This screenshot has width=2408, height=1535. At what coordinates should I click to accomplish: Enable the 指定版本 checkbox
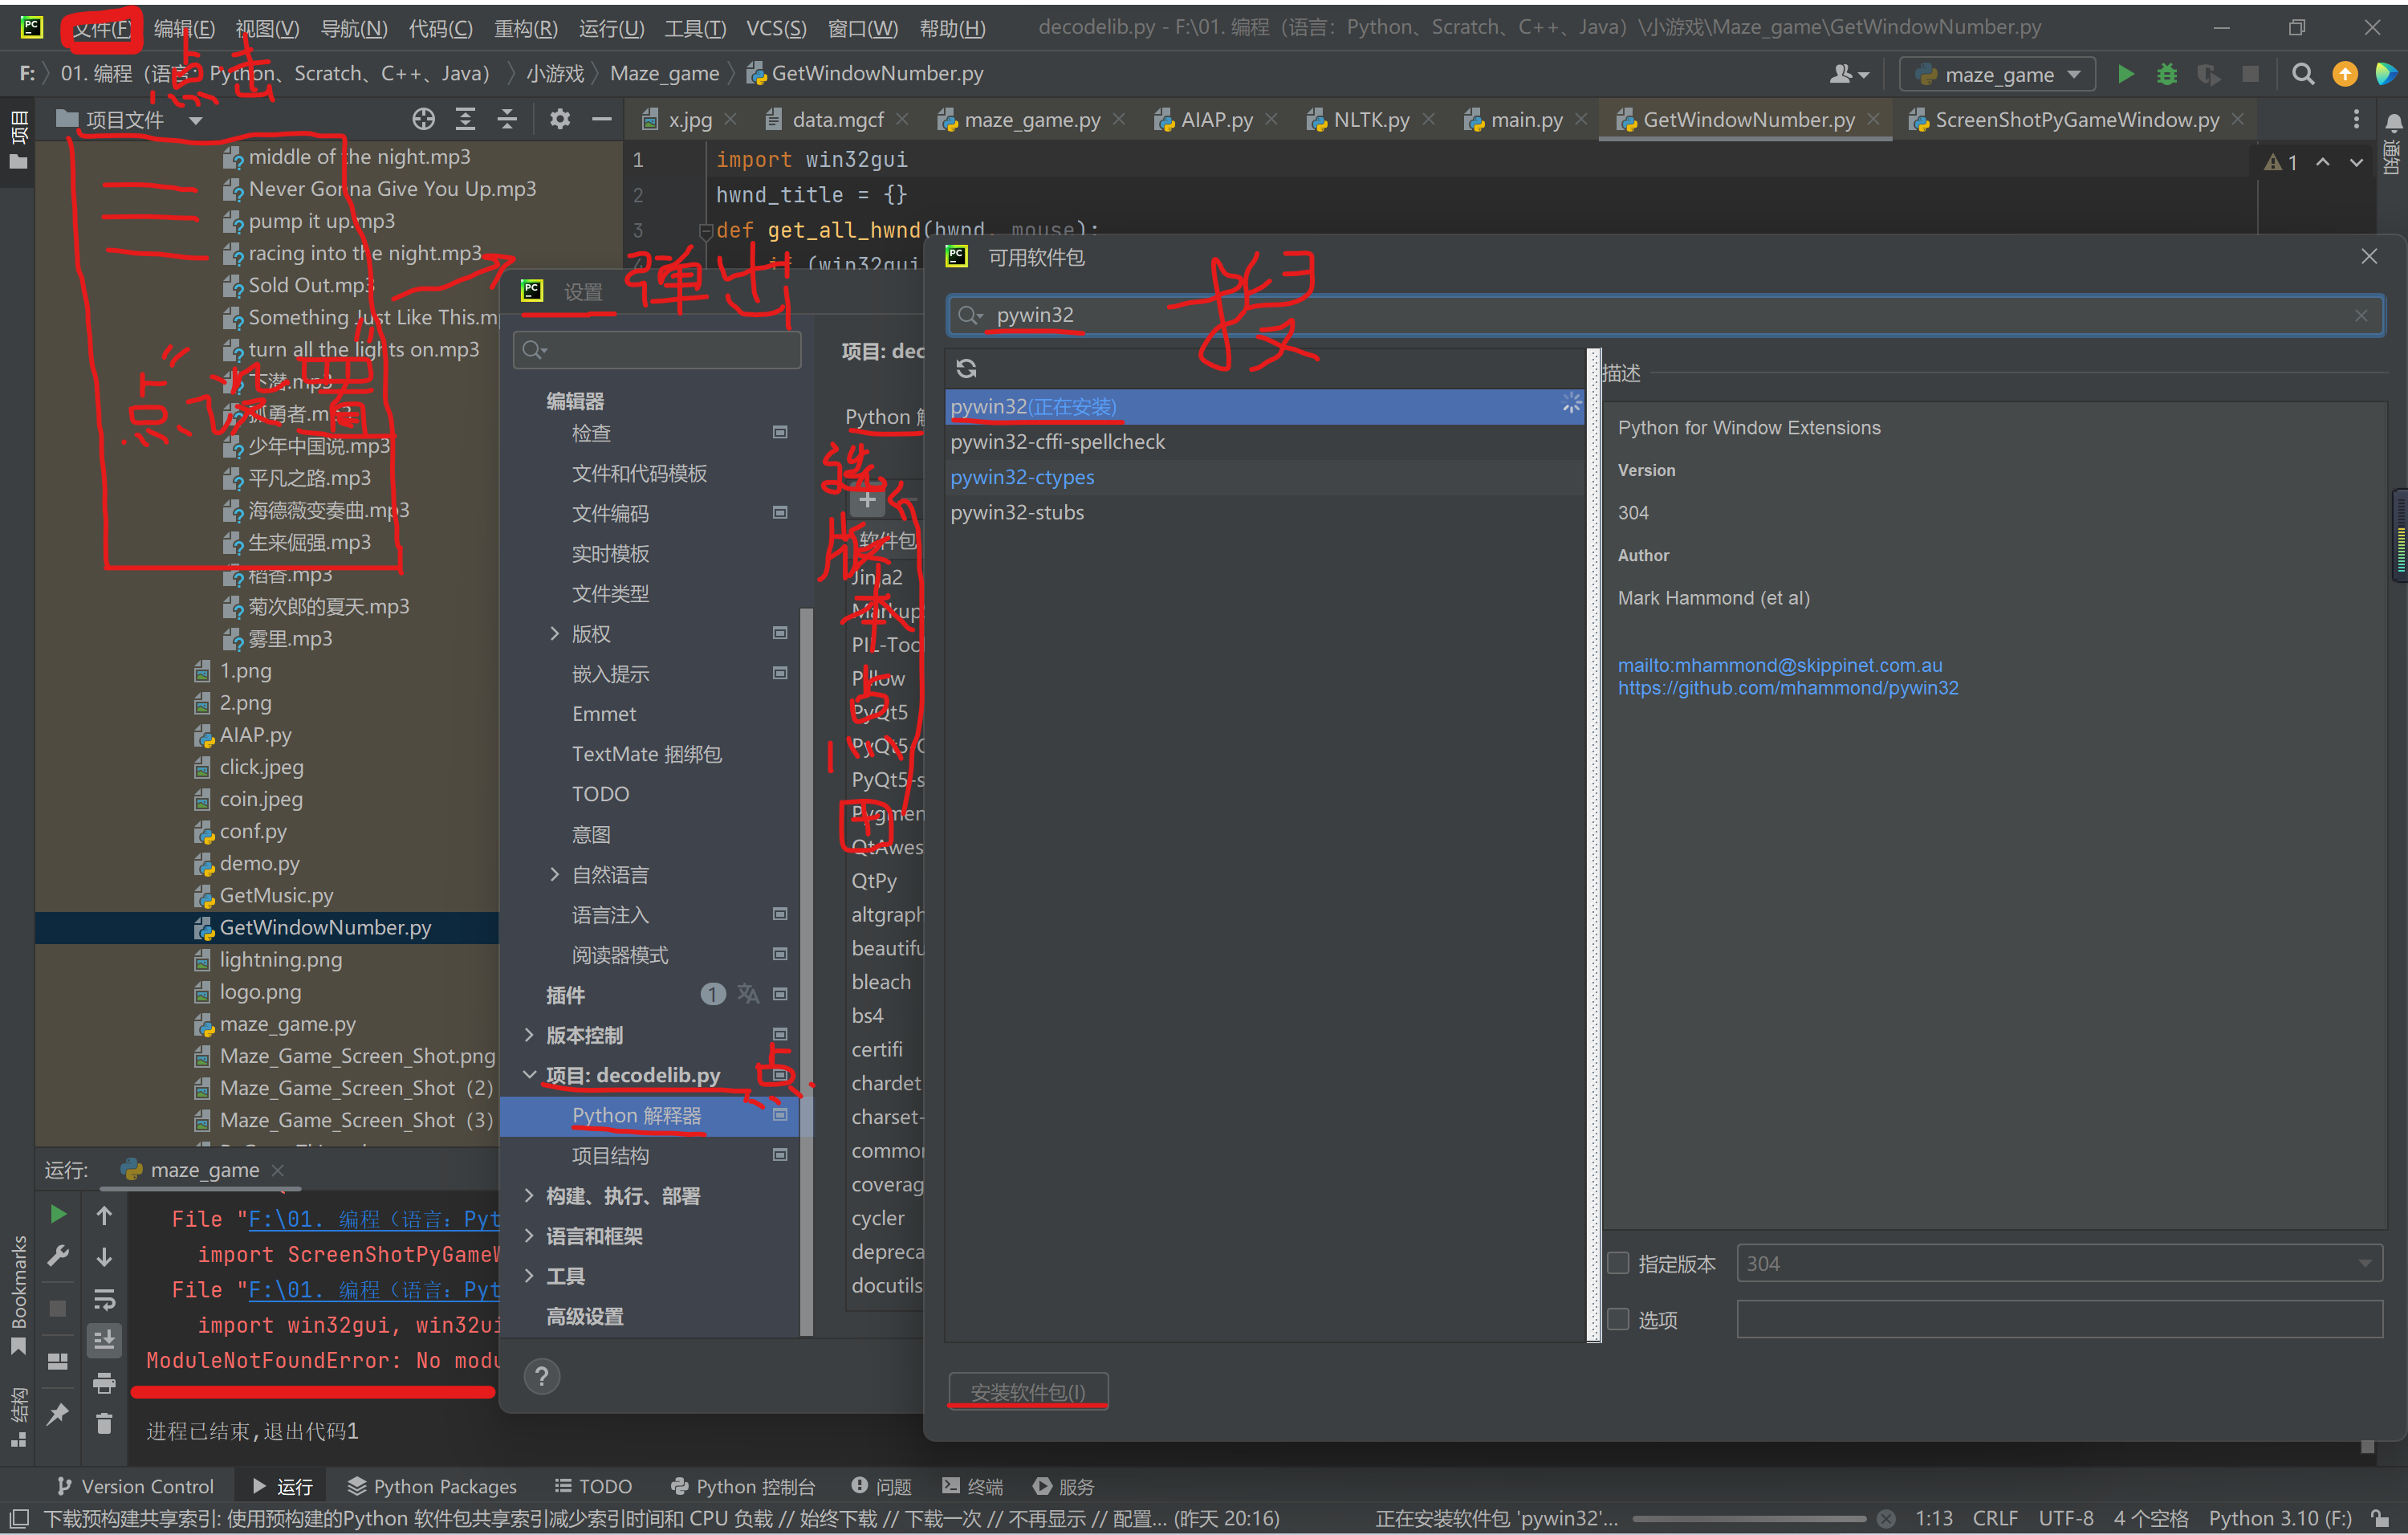pyautogui.click(x=1618, y=1264)
